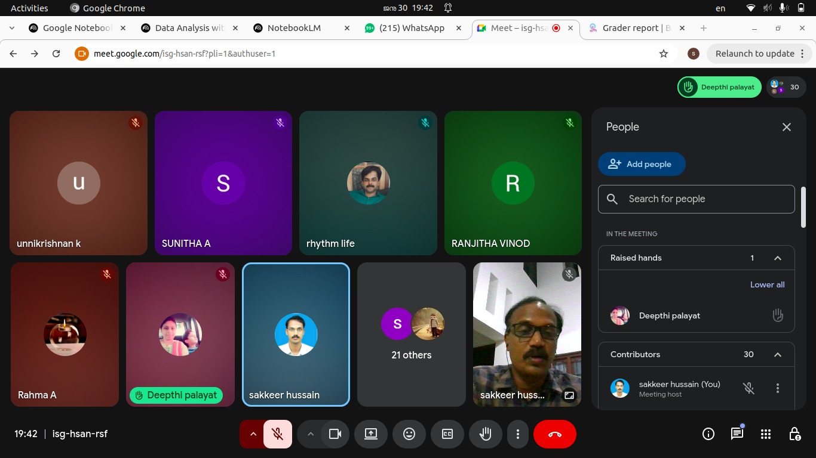
Task: Collapse the Contributors section
Action: click(777, 355)
